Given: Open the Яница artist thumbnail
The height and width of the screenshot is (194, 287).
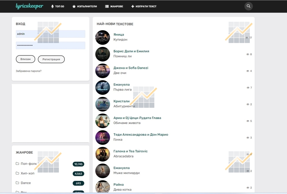Looking at the screenshot, I should pyautogui.click(x=102, y=37).
